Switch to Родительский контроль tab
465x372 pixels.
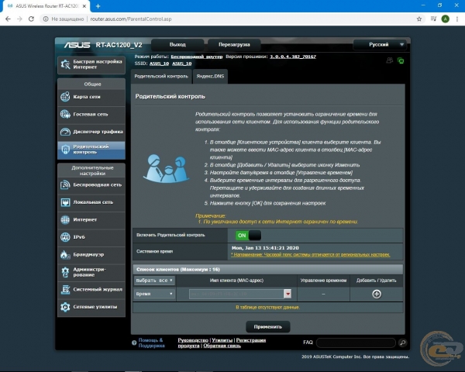tap(161, 76)
